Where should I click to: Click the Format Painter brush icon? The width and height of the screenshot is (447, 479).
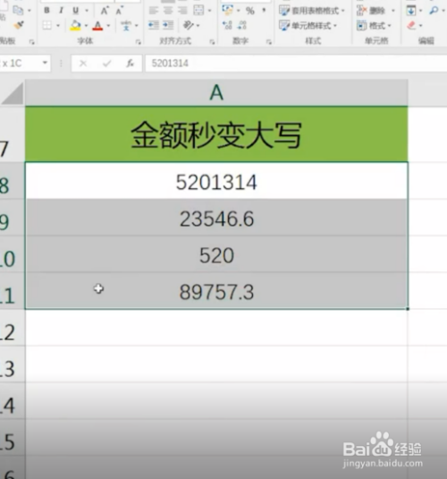pos(19,25)
